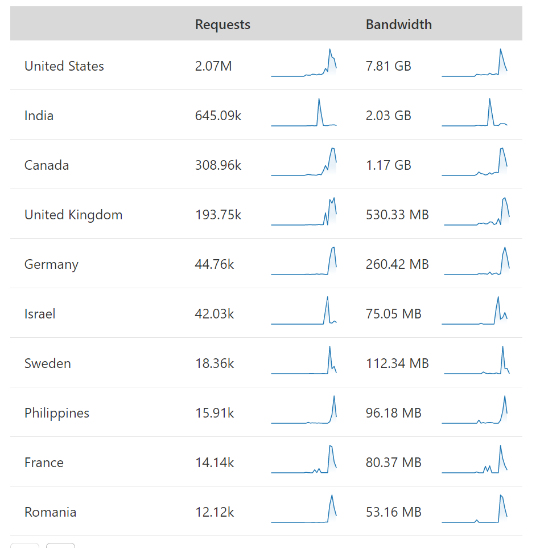
Task: Open Sweden requests sparkline chart
Action: click(x=304, y=361)
